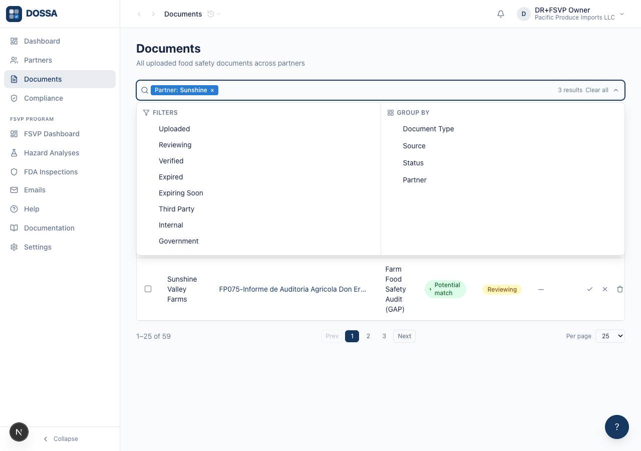Expand the account menu chevron
641x451 pixels.
(622, 14)
